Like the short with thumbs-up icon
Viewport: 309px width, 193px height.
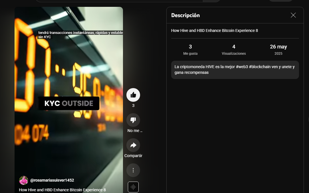tap(133, 95)
